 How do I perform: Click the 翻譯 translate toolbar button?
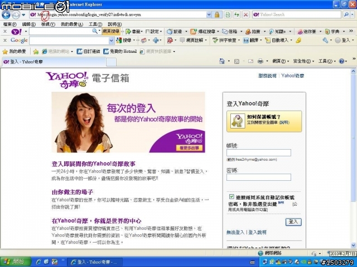click(x=253, y=41)
